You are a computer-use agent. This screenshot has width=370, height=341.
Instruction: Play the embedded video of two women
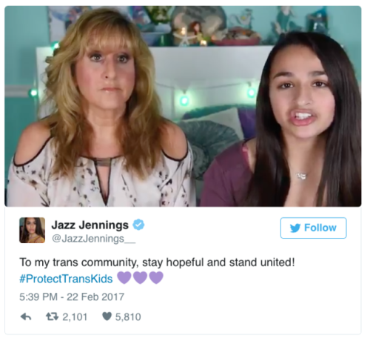[183, 106]
